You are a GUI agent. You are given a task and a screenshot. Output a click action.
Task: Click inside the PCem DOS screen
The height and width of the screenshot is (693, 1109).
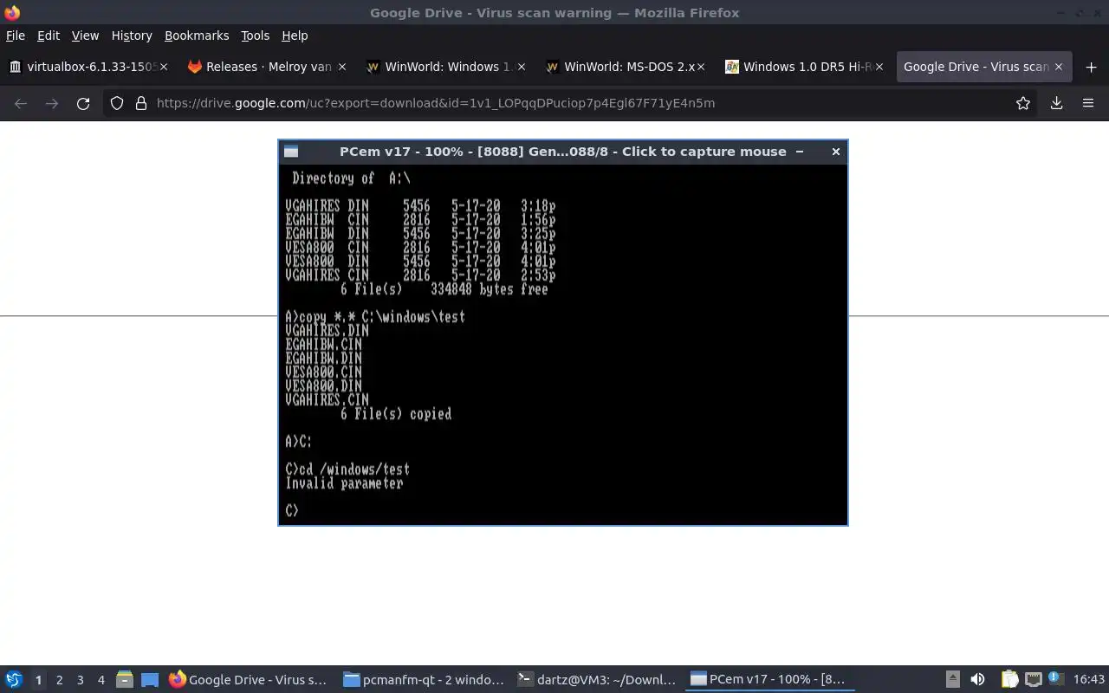(x=563, y=344)
